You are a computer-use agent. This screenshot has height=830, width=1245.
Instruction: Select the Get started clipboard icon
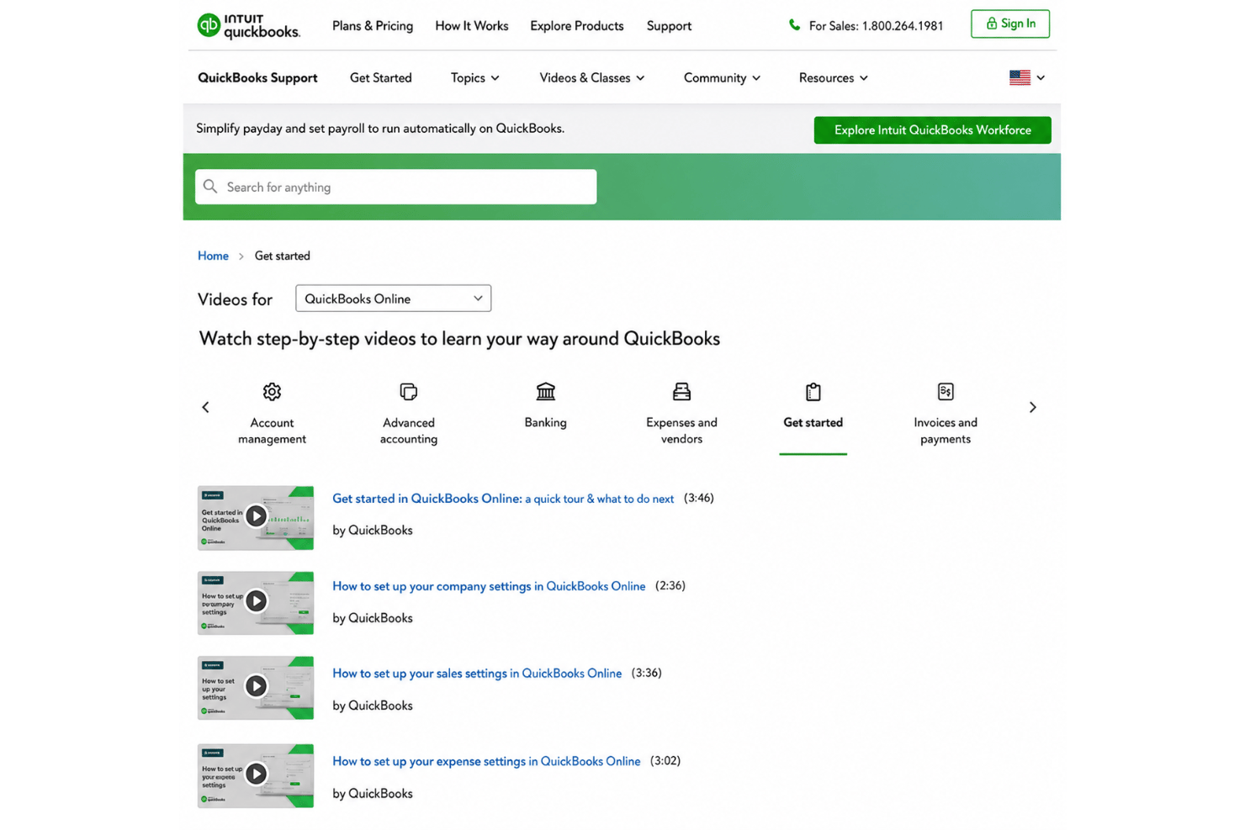coord(813,392)
